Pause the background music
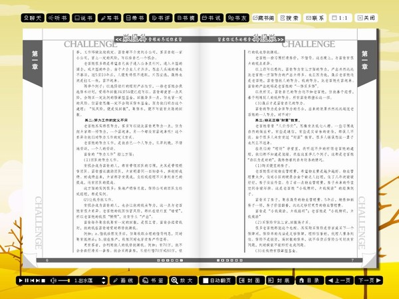 tap(27, 280)
